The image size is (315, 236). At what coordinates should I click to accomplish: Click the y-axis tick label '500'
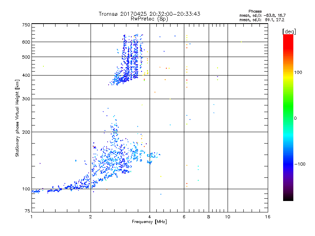tap(26, 57)
